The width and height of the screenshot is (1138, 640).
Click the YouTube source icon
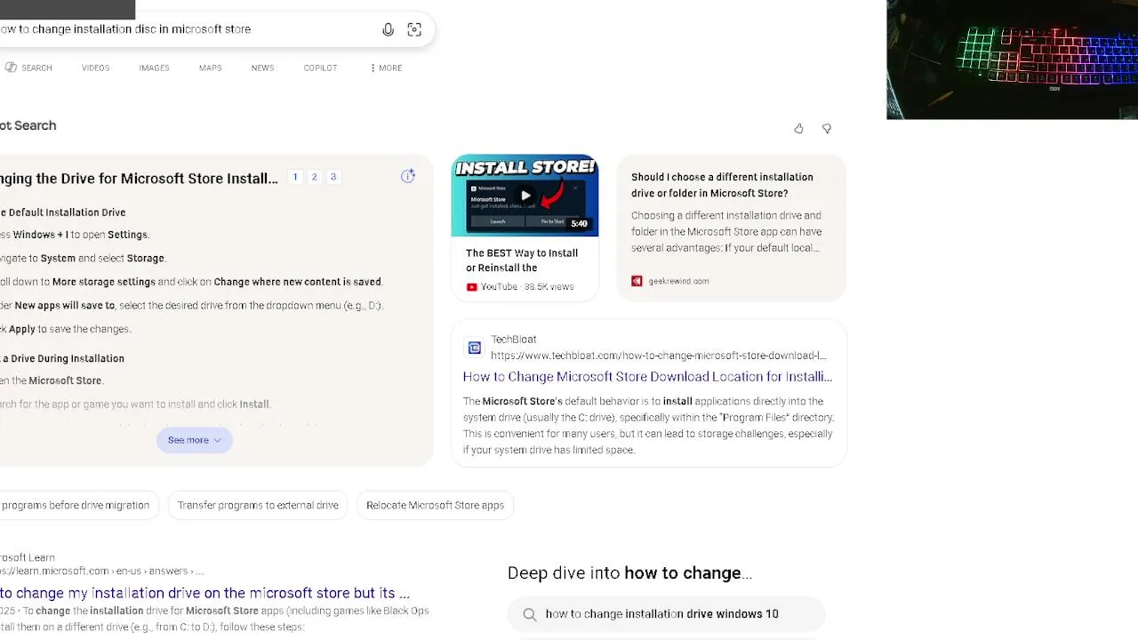coord(471,286)
